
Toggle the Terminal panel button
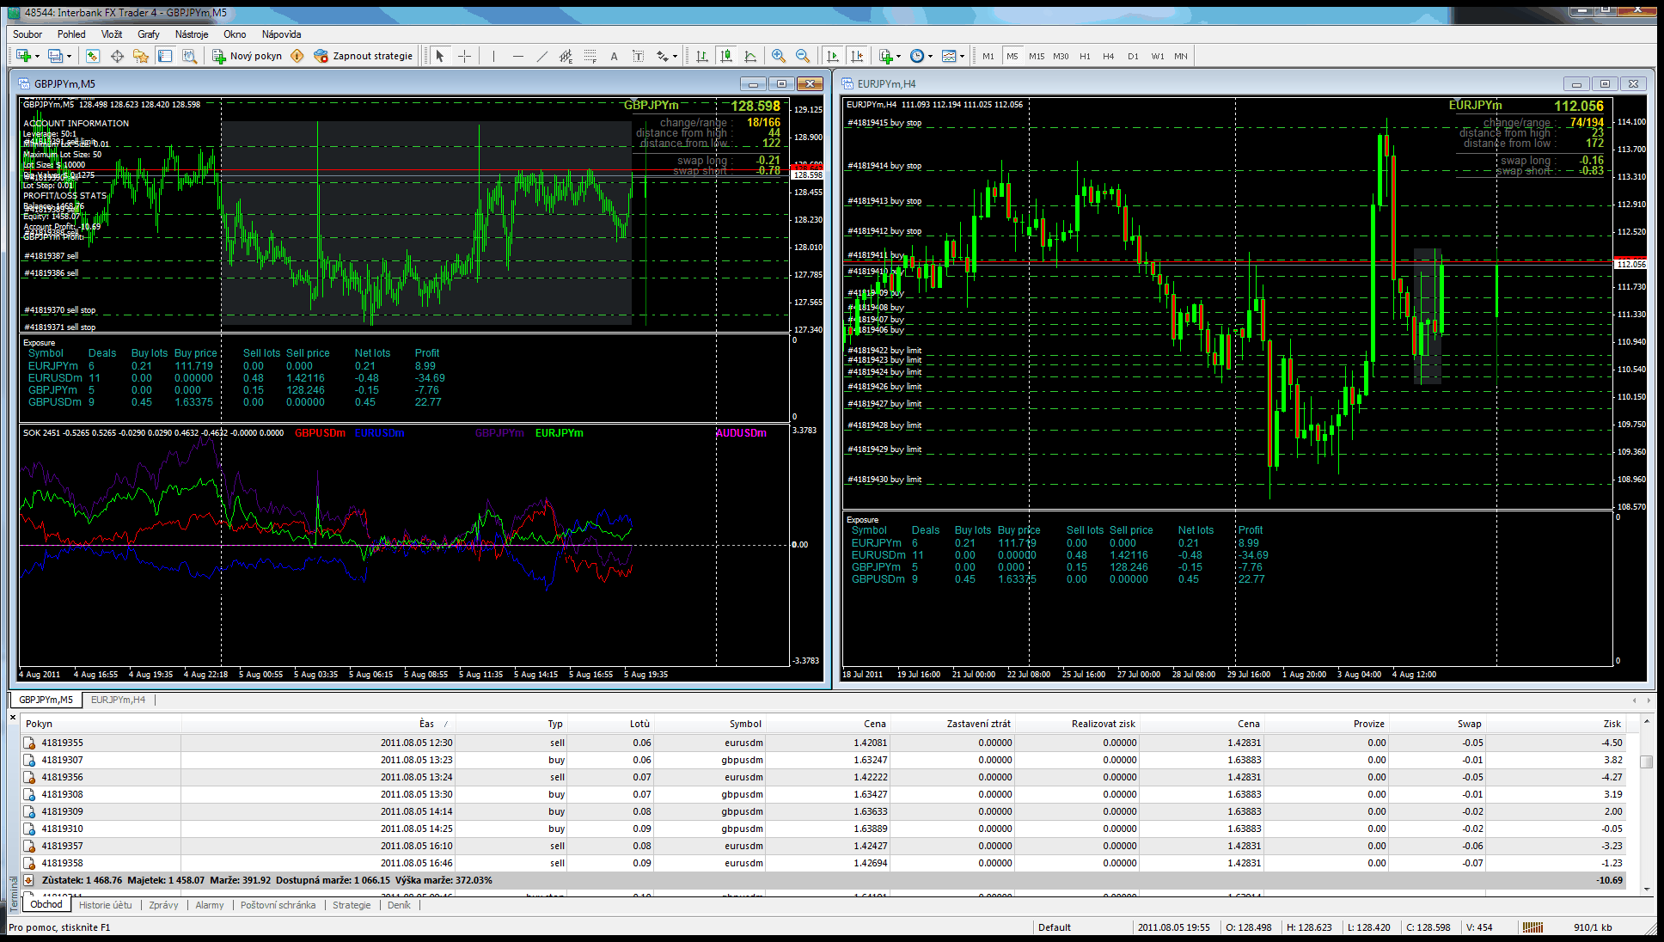pyautogui.click(x=165, y=56)
